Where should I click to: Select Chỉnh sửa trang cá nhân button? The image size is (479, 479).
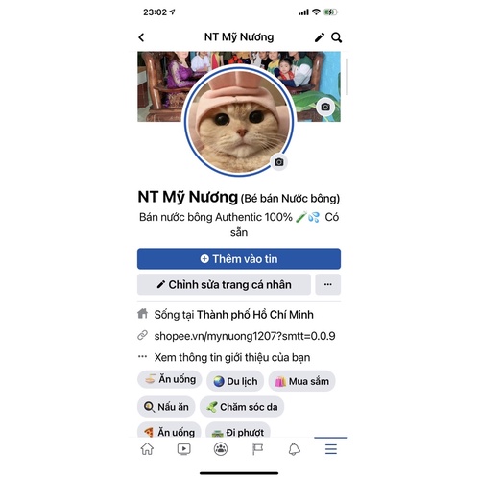(x=224, y=284)
